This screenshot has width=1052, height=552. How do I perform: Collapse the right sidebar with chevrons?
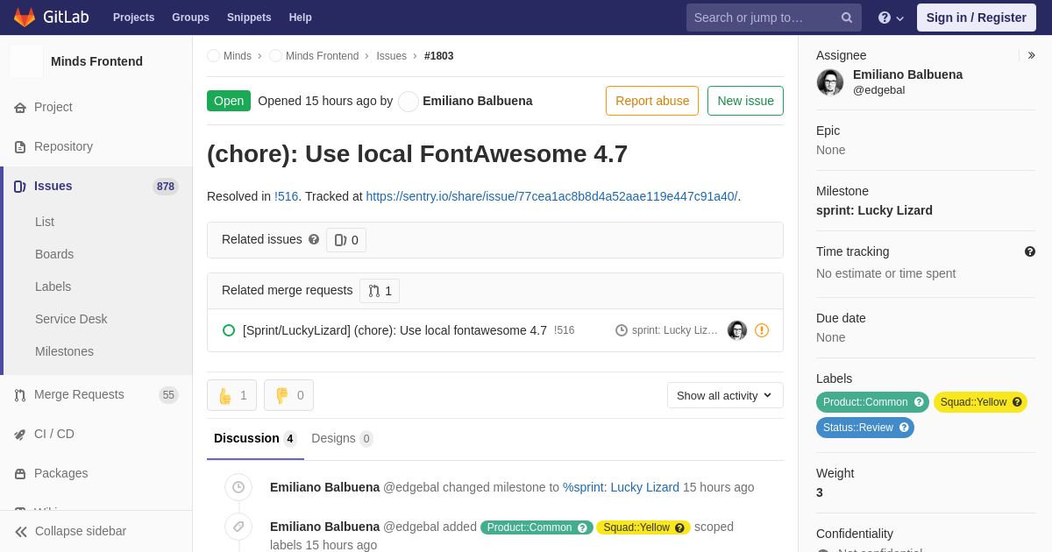coord(1032,55)
